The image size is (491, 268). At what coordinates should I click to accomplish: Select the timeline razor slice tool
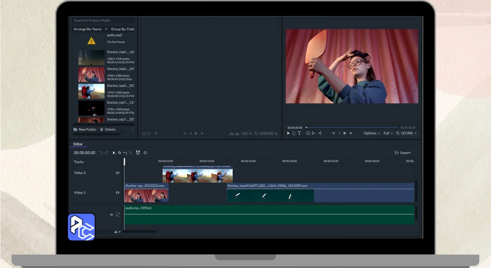click(x=119, y=153)
